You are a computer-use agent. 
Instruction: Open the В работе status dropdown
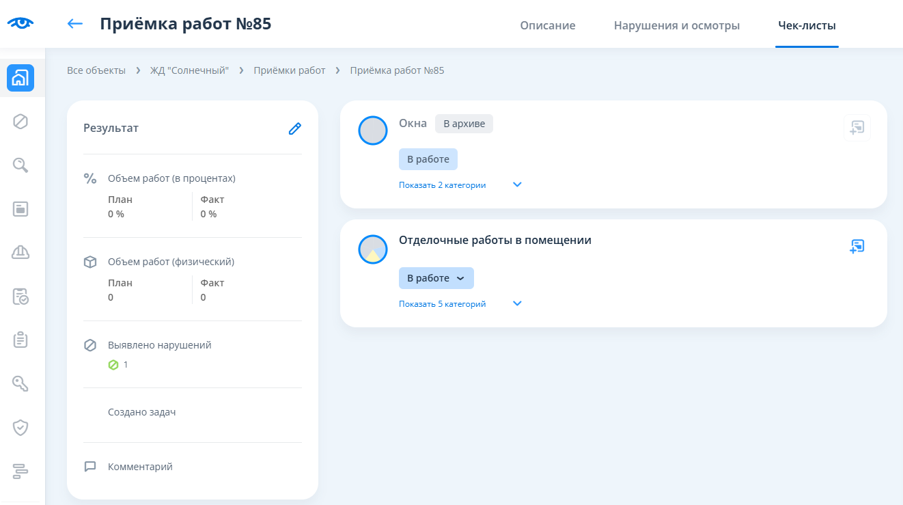(436, 278)
